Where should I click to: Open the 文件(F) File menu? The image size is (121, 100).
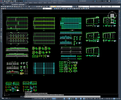tap(3, 3)
